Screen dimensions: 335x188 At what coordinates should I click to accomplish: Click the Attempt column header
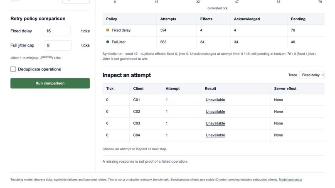click(x=172, y=88)
